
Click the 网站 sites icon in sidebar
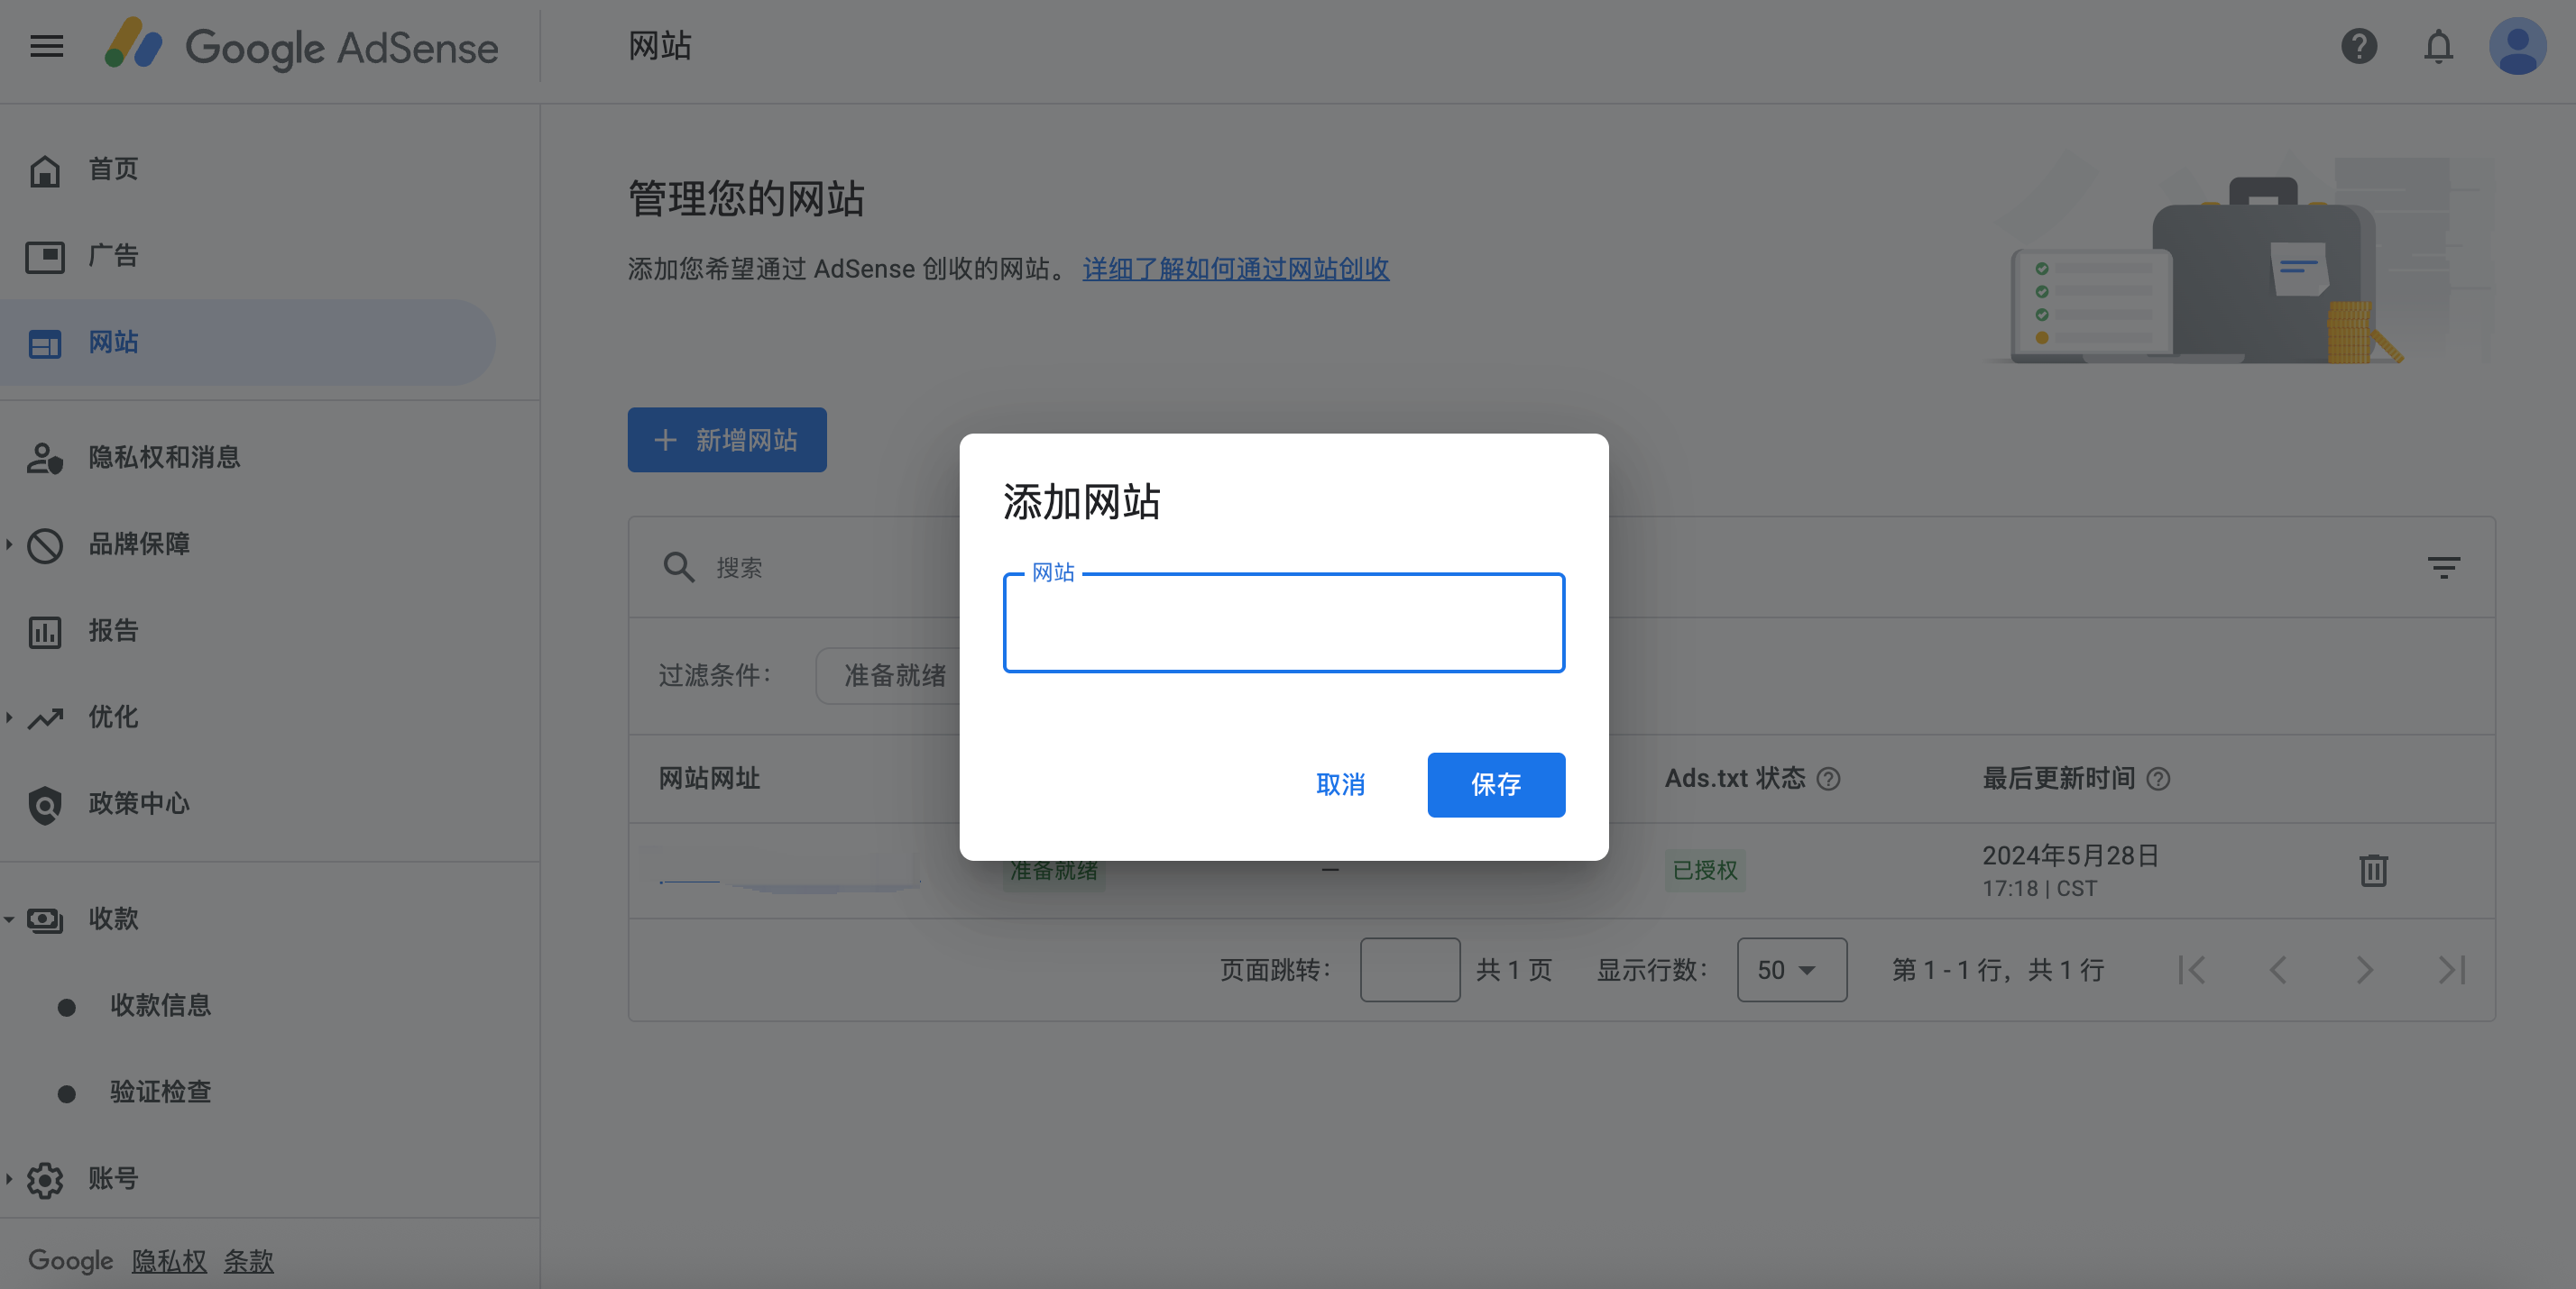coord(45,343)
